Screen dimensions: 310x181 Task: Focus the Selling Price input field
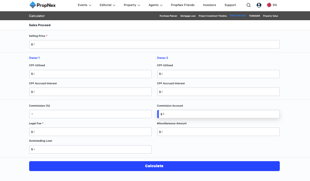tap(154, 44)
